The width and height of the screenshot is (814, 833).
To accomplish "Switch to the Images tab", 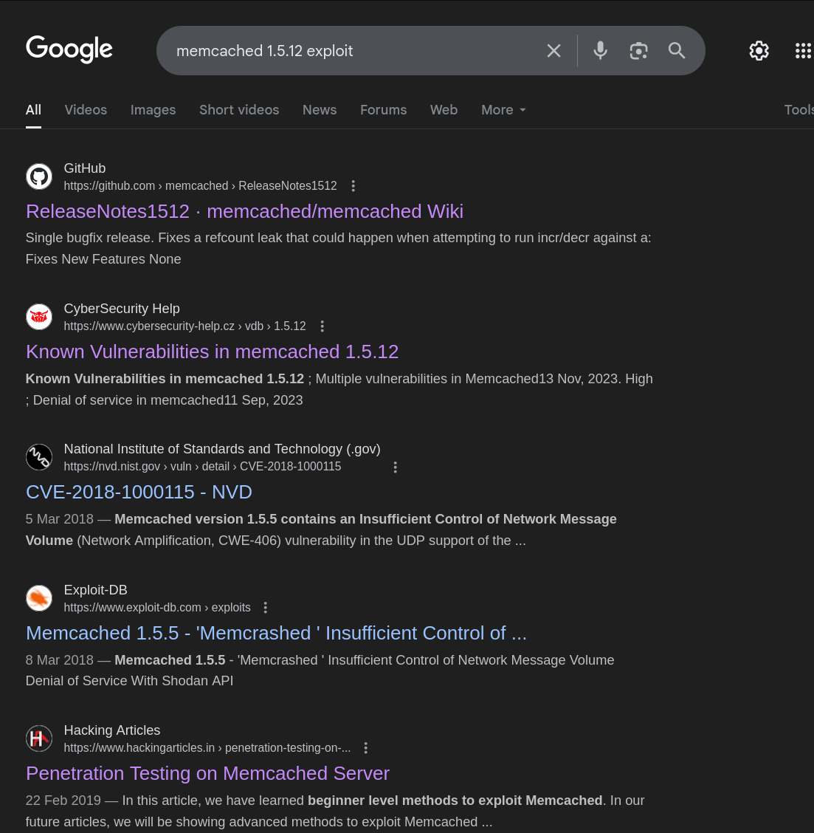I will (x=153, y=110).
